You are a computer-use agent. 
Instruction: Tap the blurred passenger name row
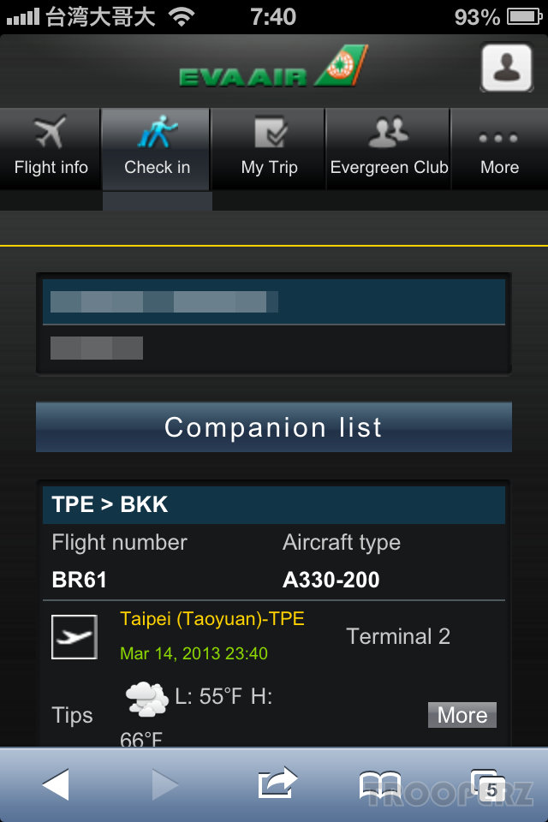[x=274, y=302]
